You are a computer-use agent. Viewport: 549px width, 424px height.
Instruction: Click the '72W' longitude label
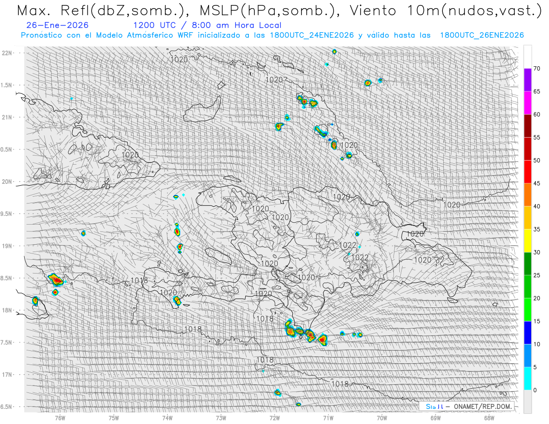[275, 418]
